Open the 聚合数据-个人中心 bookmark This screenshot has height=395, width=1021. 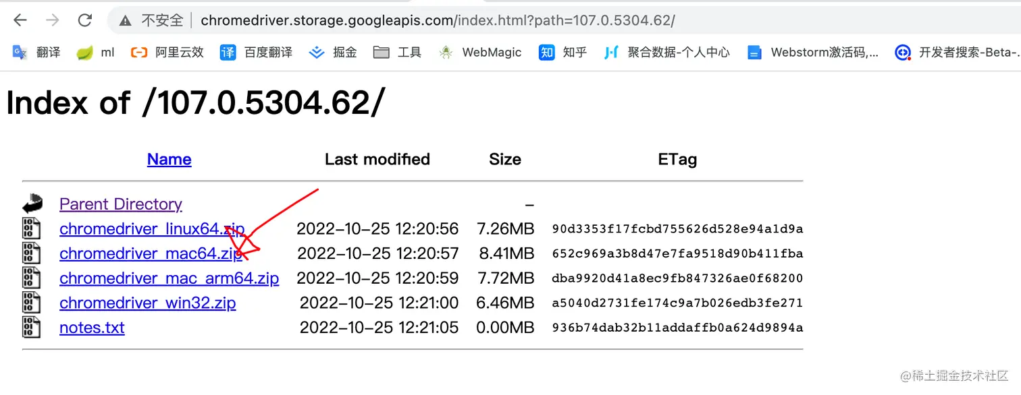[667, 52]
